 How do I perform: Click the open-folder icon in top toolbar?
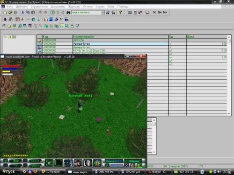(x=10, y=12)
